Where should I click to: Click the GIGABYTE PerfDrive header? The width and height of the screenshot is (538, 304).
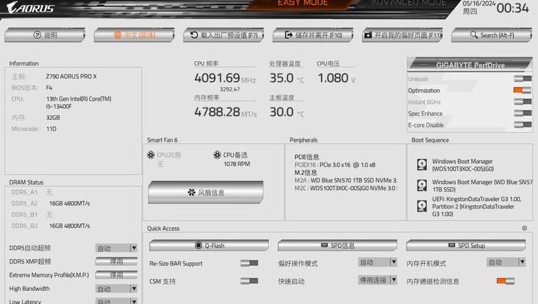pos(470,64)
